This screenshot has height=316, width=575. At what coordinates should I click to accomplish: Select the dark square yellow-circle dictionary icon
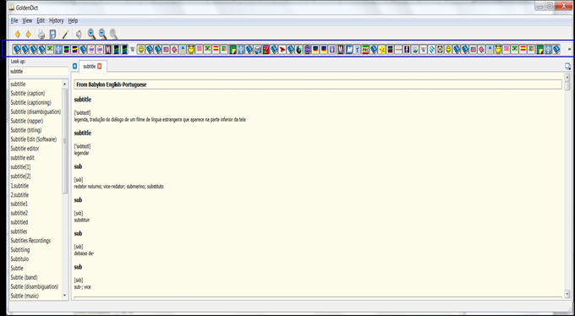(440, 49)
